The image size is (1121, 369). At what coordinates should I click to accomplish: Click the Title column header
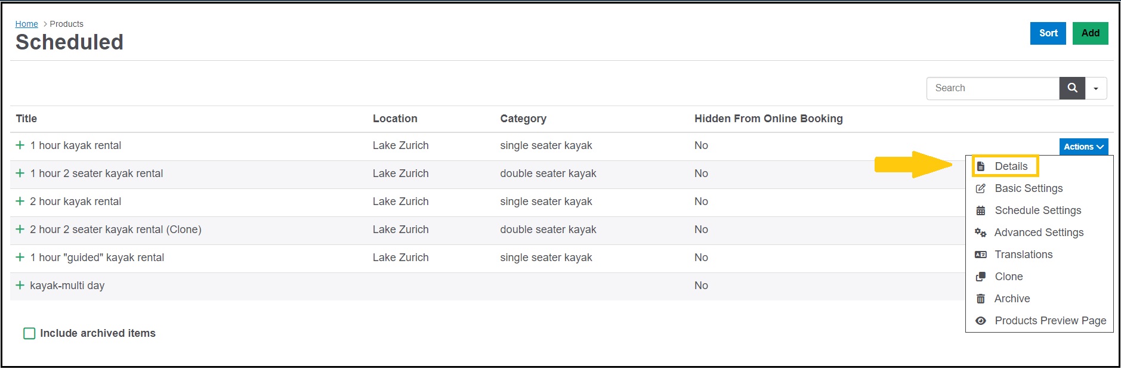point(26,119)
